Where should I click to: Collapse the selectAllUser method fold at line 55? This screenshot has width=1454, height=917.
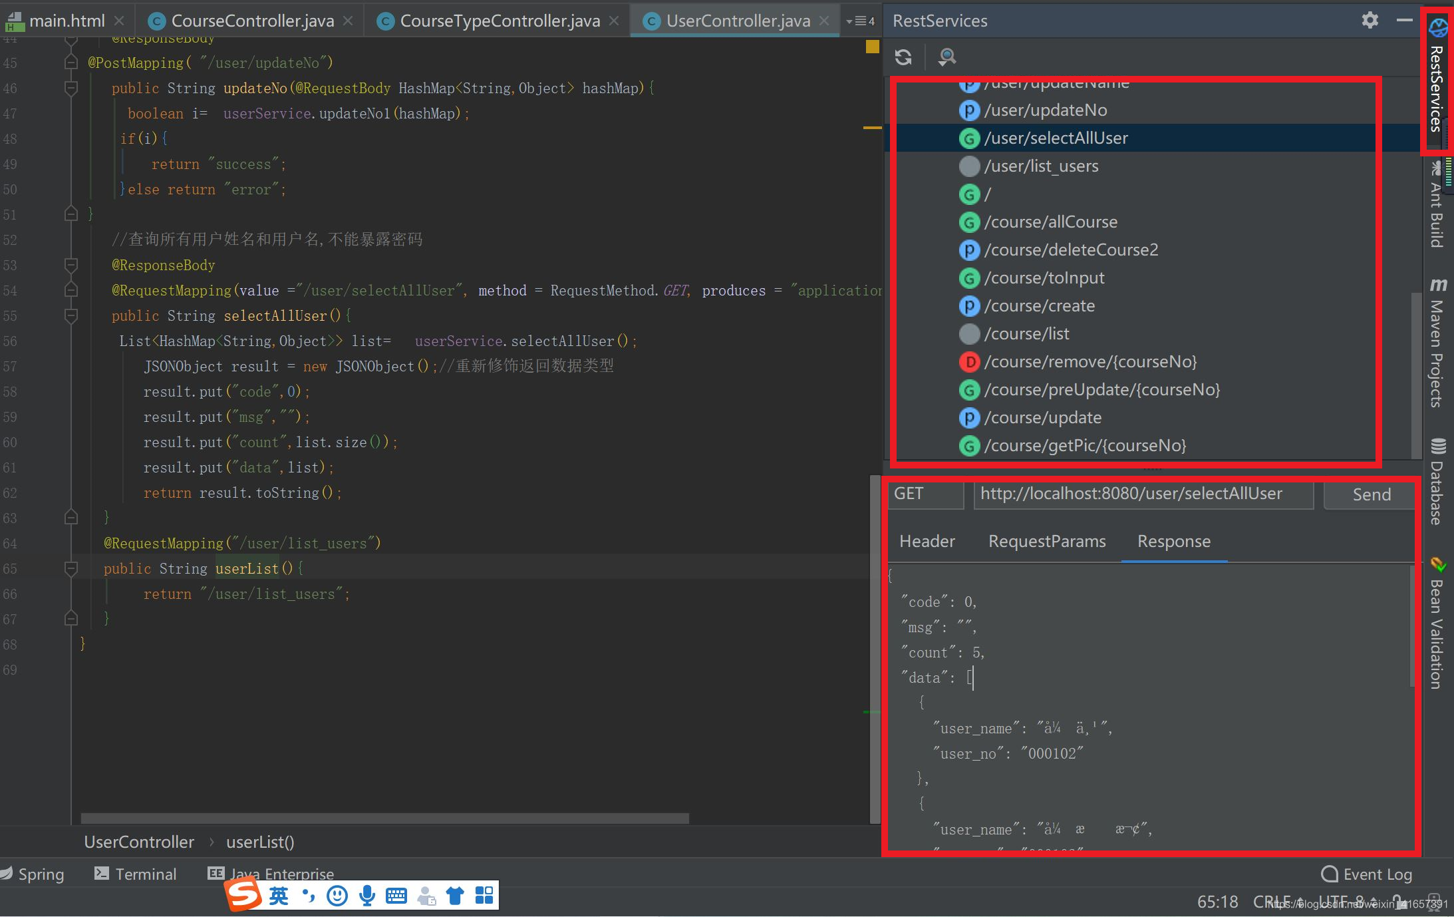(71, 315)
